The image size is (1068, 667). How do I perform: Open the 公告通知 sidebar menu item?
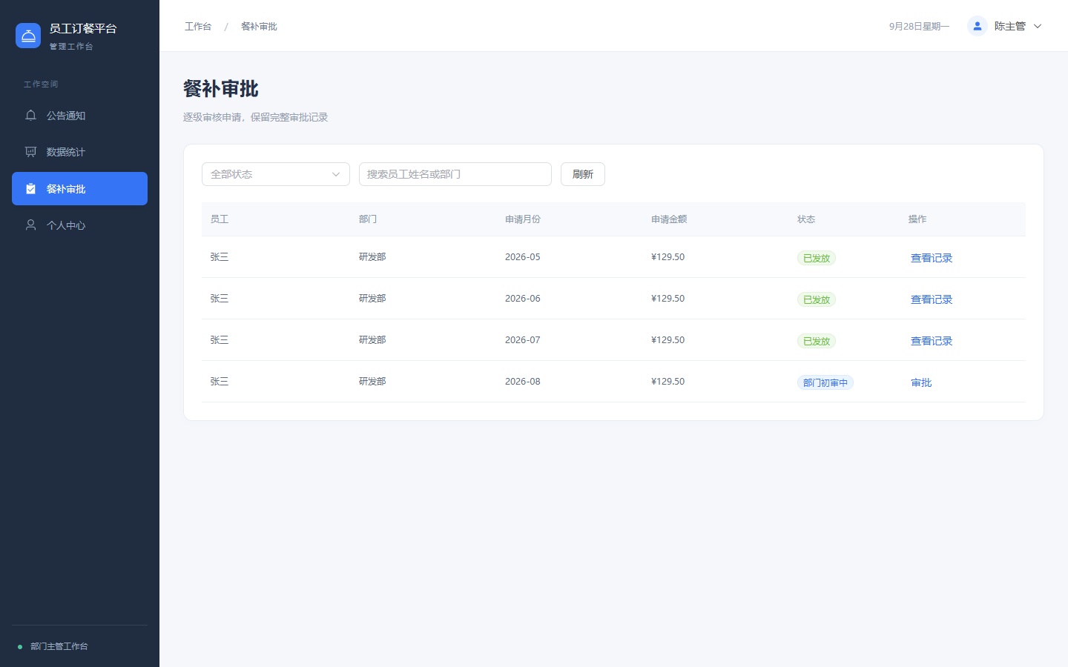(79, 116)
